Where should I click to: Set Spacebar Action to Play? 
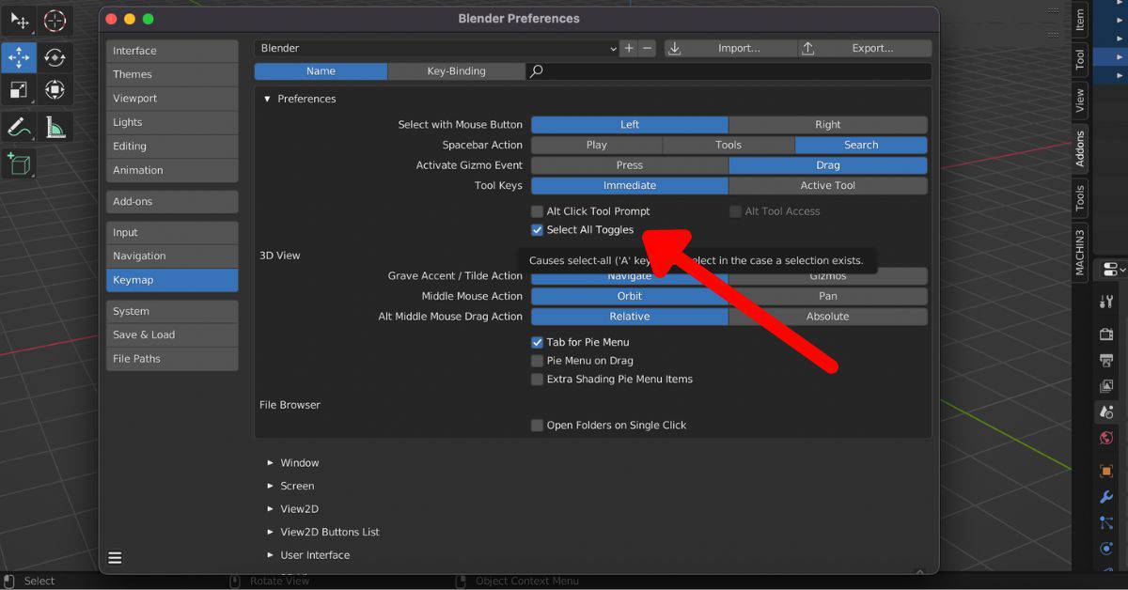tap(596, 146)
